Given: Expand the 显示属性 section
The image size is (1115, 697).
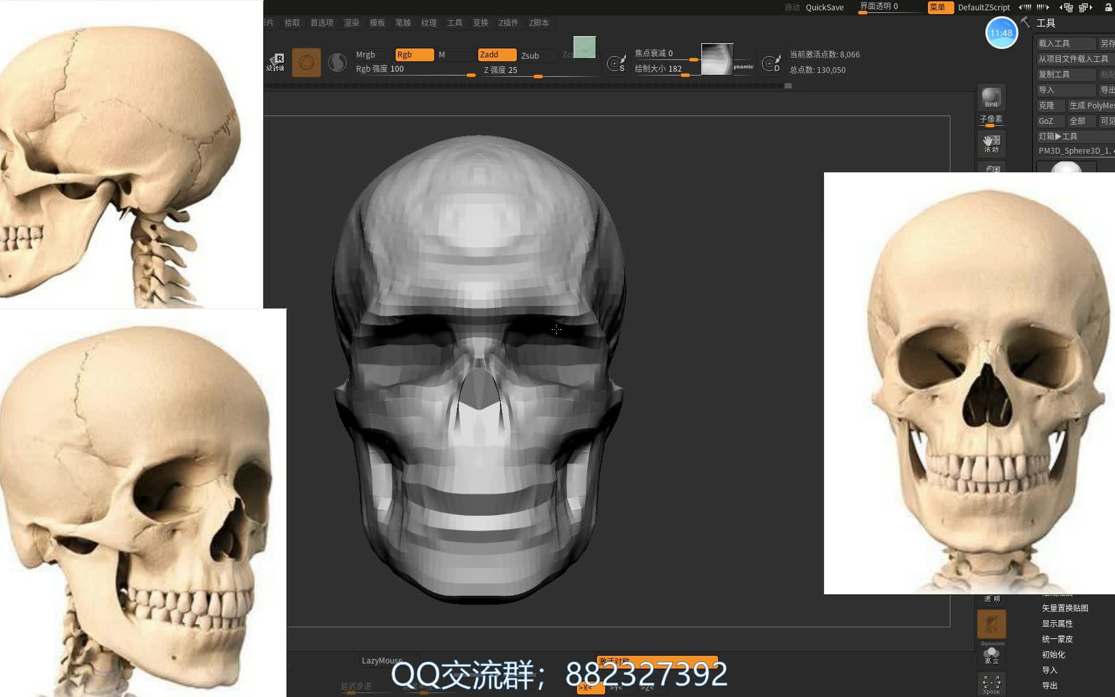Looking at the screenshot, I should (x=1058, y=623).
